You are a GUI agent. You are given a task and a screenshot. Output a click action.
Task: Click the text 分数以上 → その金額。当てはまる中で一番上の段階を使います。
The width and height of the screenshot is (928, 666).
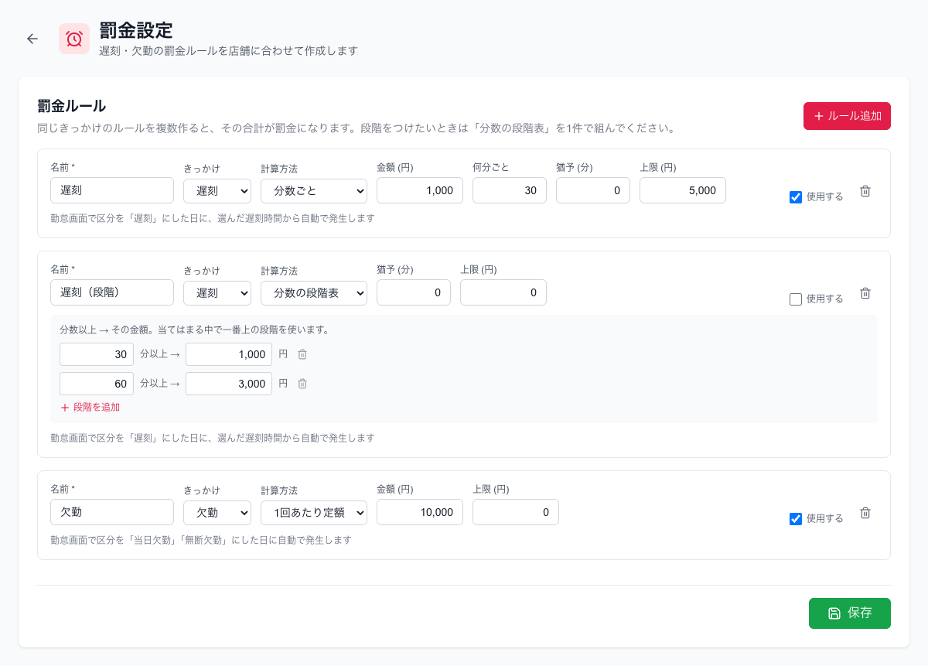tap(195, 330)
